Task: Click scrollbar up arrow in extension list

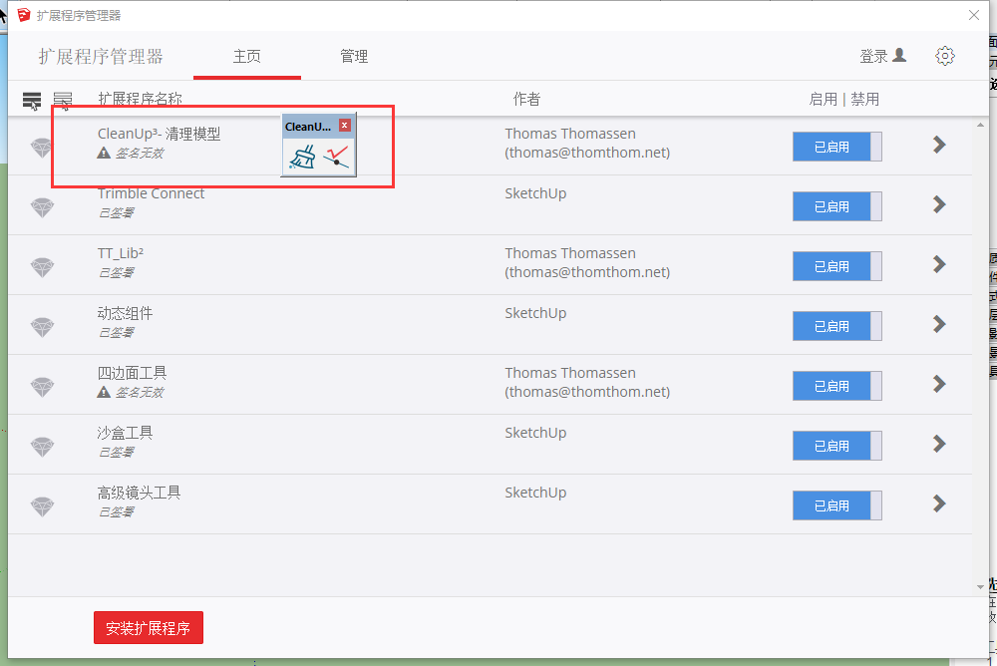Action: (980, 126)
